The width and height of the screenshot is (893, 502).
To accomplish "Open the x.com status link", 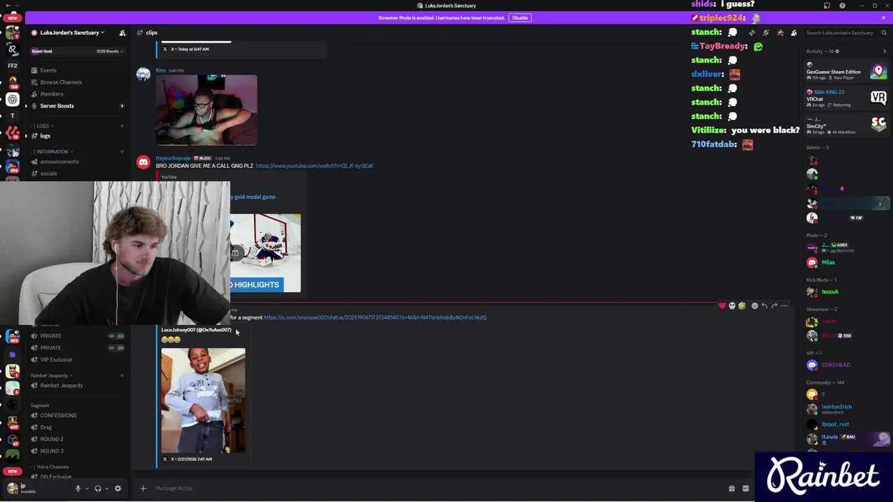I will pyautogui.click(x=375, y=318).
